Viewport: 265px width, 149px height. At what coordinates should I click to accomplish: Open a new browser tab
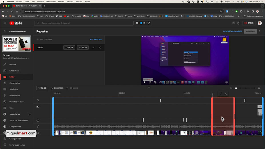(x=45, y=6)
